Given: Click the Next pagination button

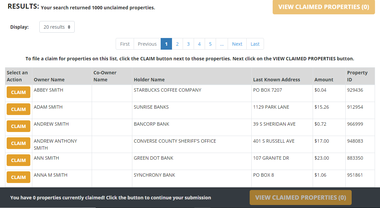Looking at the screenshot, I should (x=237, y=44).
